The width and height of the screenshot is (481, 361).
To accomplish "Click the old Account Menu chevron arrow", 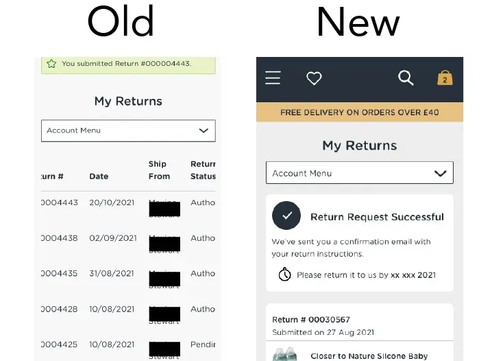I will click(203, 130).
